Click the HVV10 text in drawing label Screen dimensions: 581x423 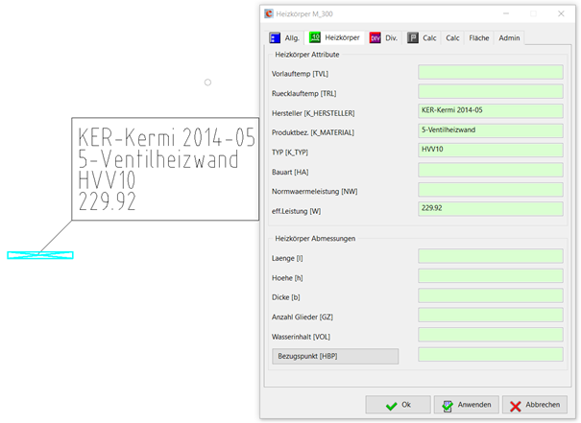pyautogui.click(x=107, y=180)
